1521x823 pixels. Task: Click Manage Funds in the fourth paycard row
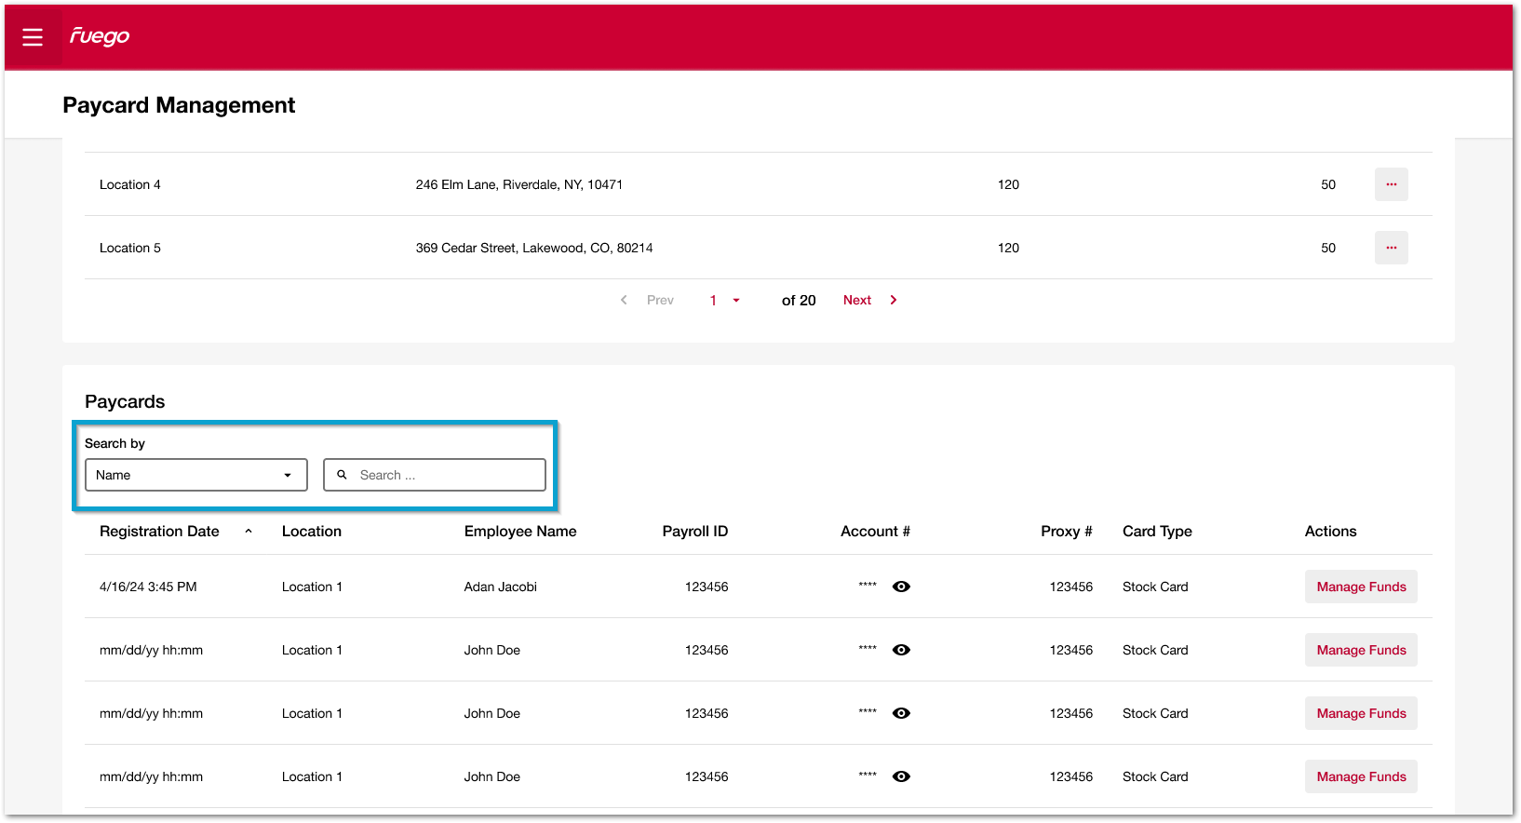tap(1360, 776)
